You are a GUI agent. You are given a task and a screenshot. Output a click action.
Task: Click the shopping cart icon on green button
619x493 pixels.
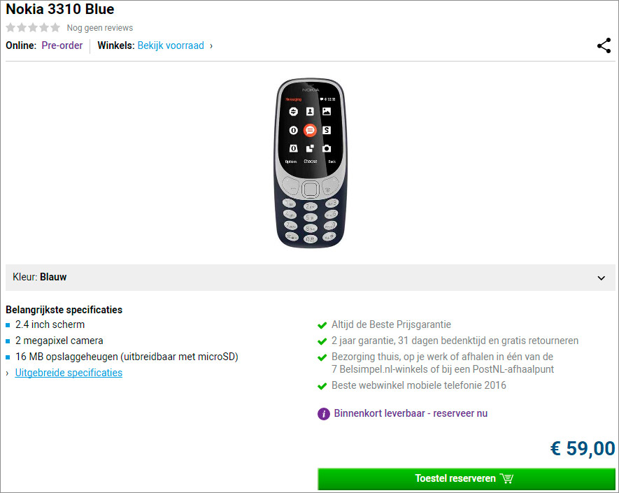[506, 478]
